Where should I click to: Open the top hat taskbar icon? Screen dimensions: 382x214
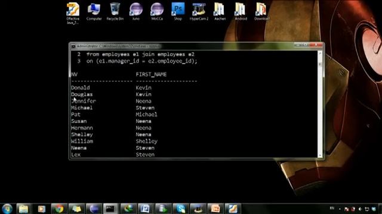pos(198,209)
